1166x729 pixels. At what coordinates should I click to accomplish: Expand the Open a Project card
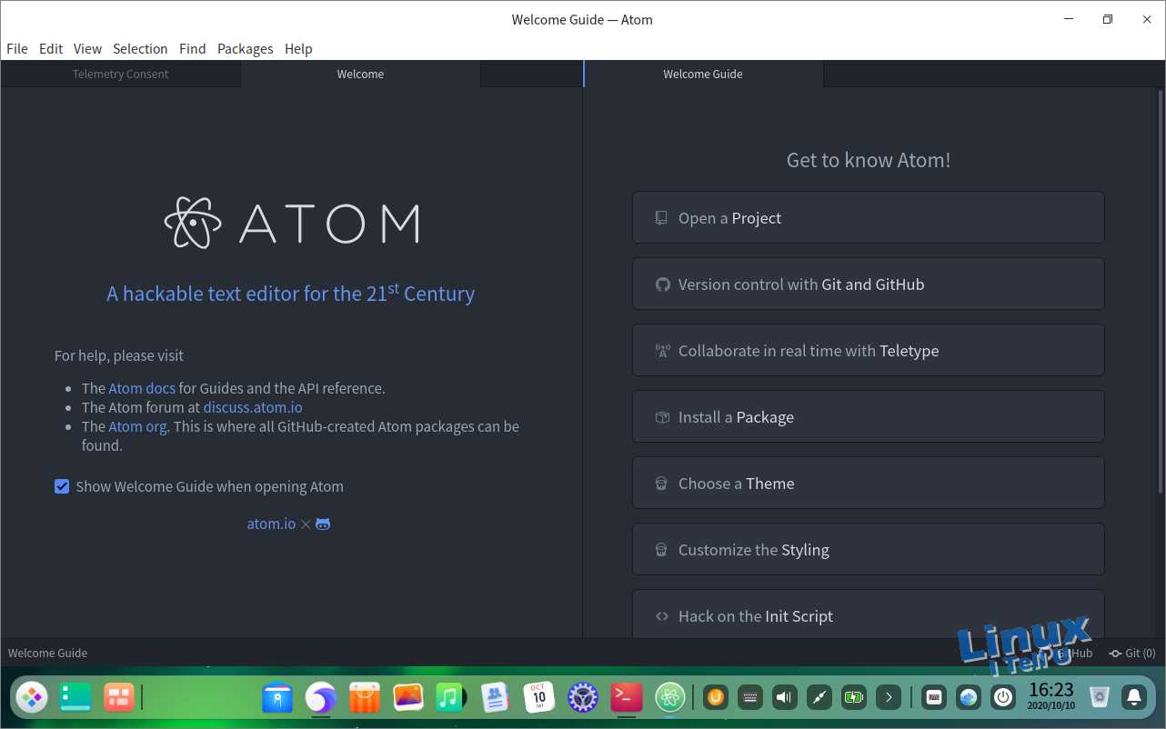pos(869,217)
